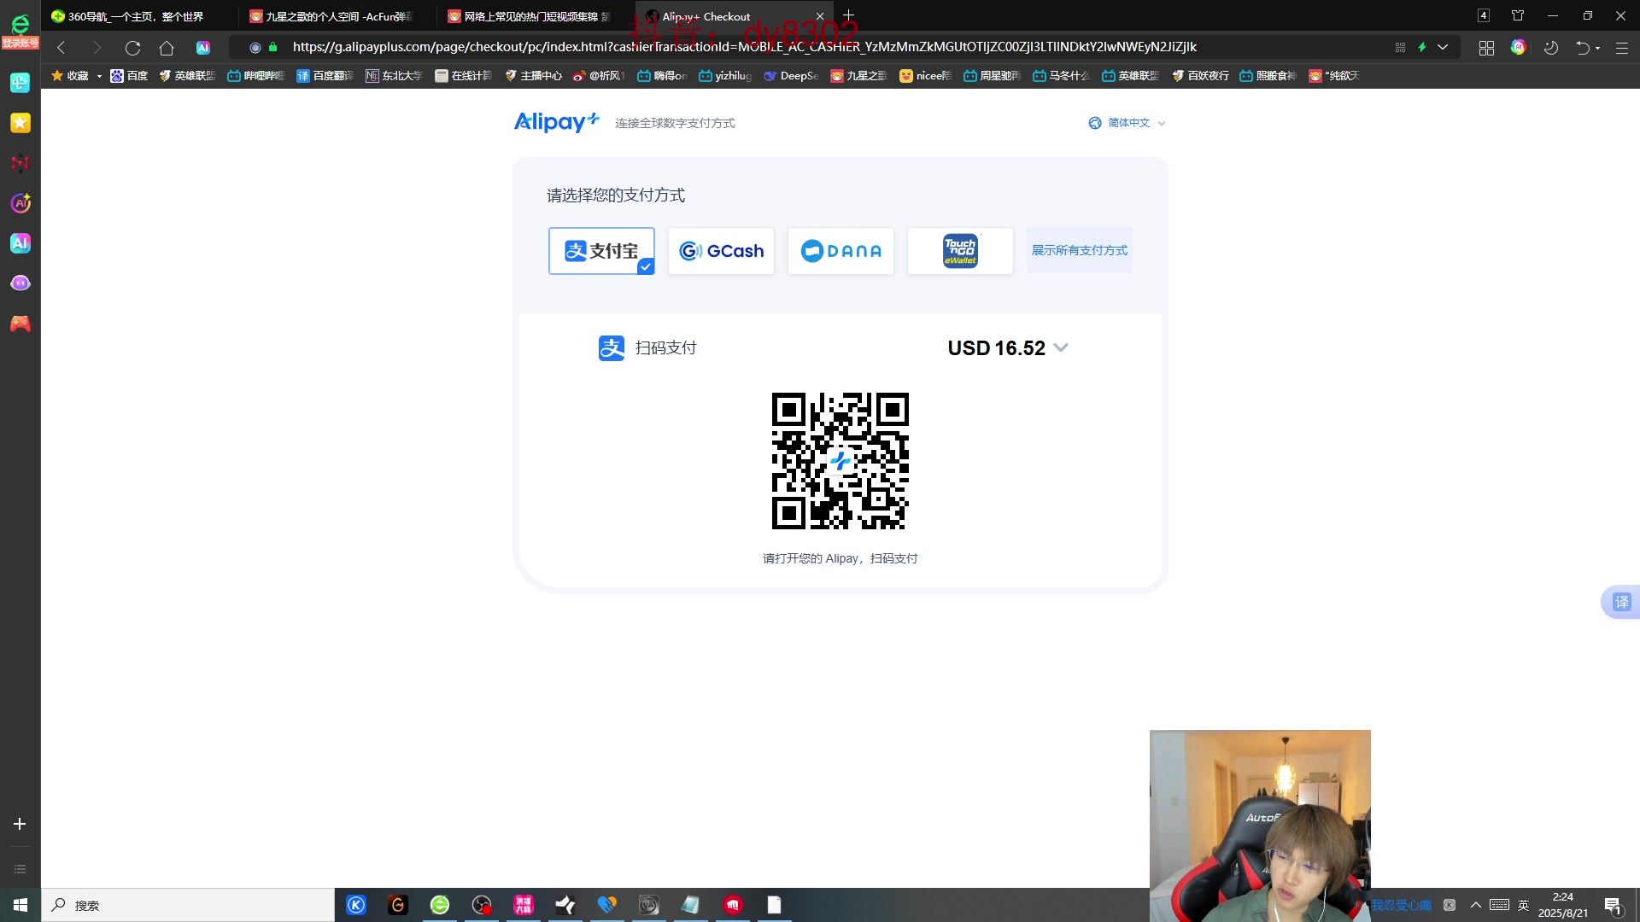The width and height of the screenshot is (1640, 922).
Task: Open the Windows Start menu
Action: 20,905
